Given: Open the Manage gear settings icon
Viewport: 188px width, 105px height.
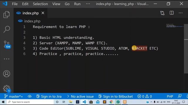Looking at the screenshot, I should 7,89.
